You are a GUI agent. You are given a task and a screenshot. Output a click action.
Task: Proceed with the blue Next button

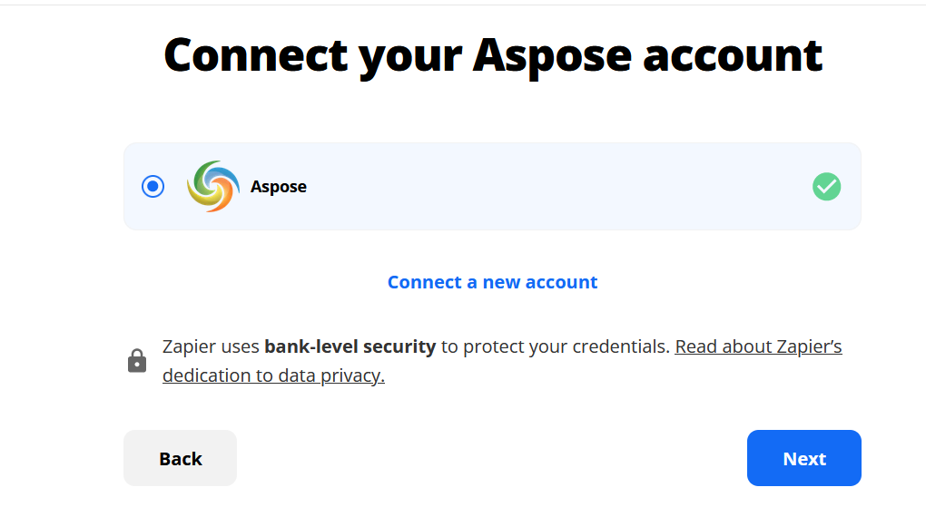pos(803,458)
